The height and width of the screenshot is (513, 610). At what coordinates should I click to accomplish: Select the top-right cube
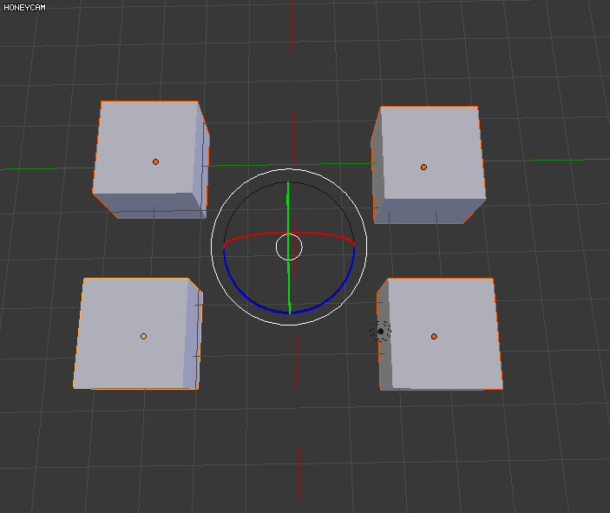click(x=429, y=165)
